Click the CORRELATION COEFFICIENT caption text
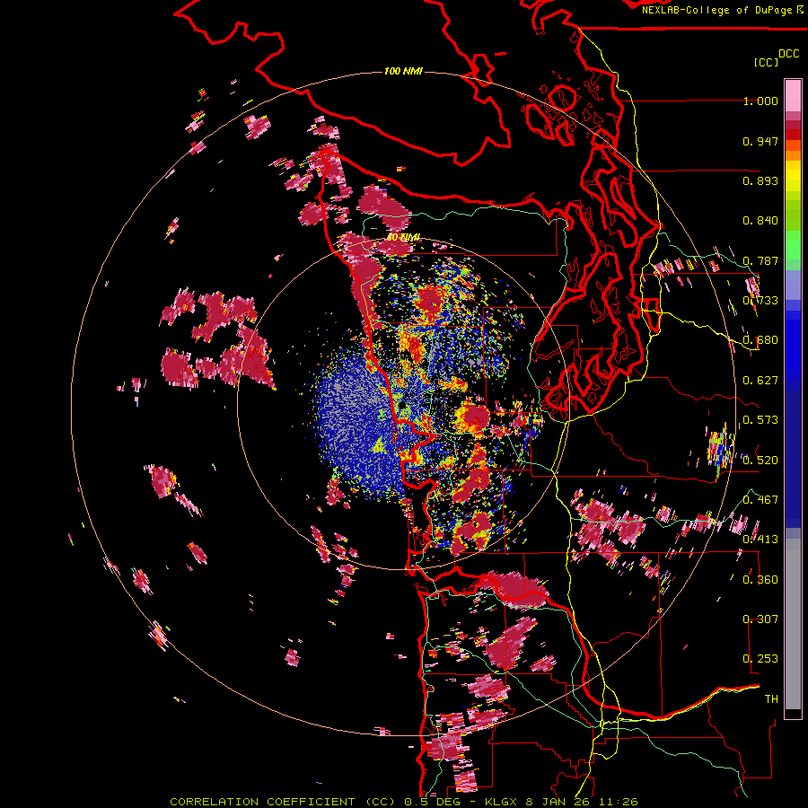This screenshot has height=808, width=808. (x=262, y=802)
